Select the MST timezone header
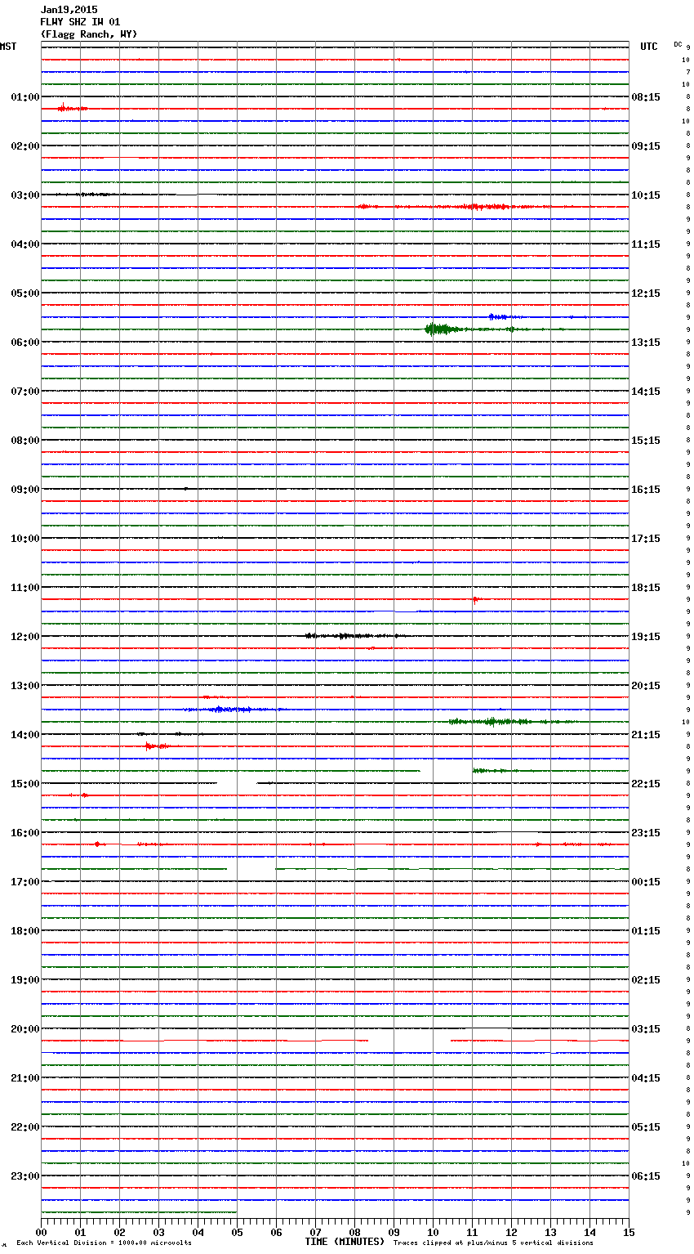The image size is (694, 1254). pyautogui.click(x=8, y=47)
